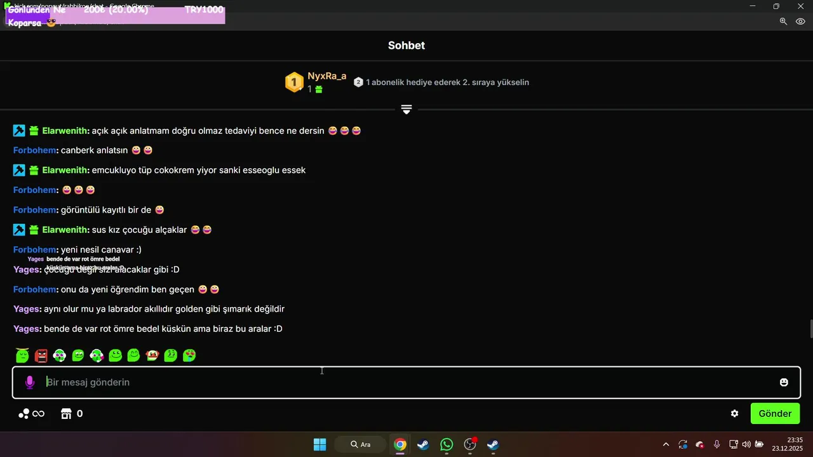Insert the red angry face emote
813x457 pixels.
(x=41, y=355)
